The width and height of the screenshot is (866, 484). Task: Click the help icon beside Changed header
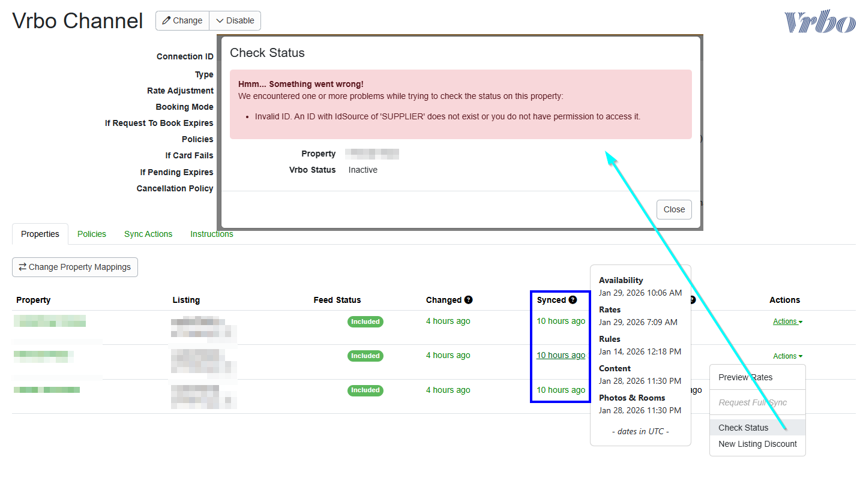pos(468,300)
